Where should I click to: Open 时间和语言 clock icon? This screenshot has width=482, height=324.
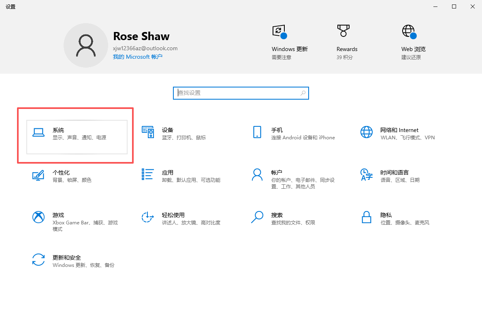tap(367, 174)
